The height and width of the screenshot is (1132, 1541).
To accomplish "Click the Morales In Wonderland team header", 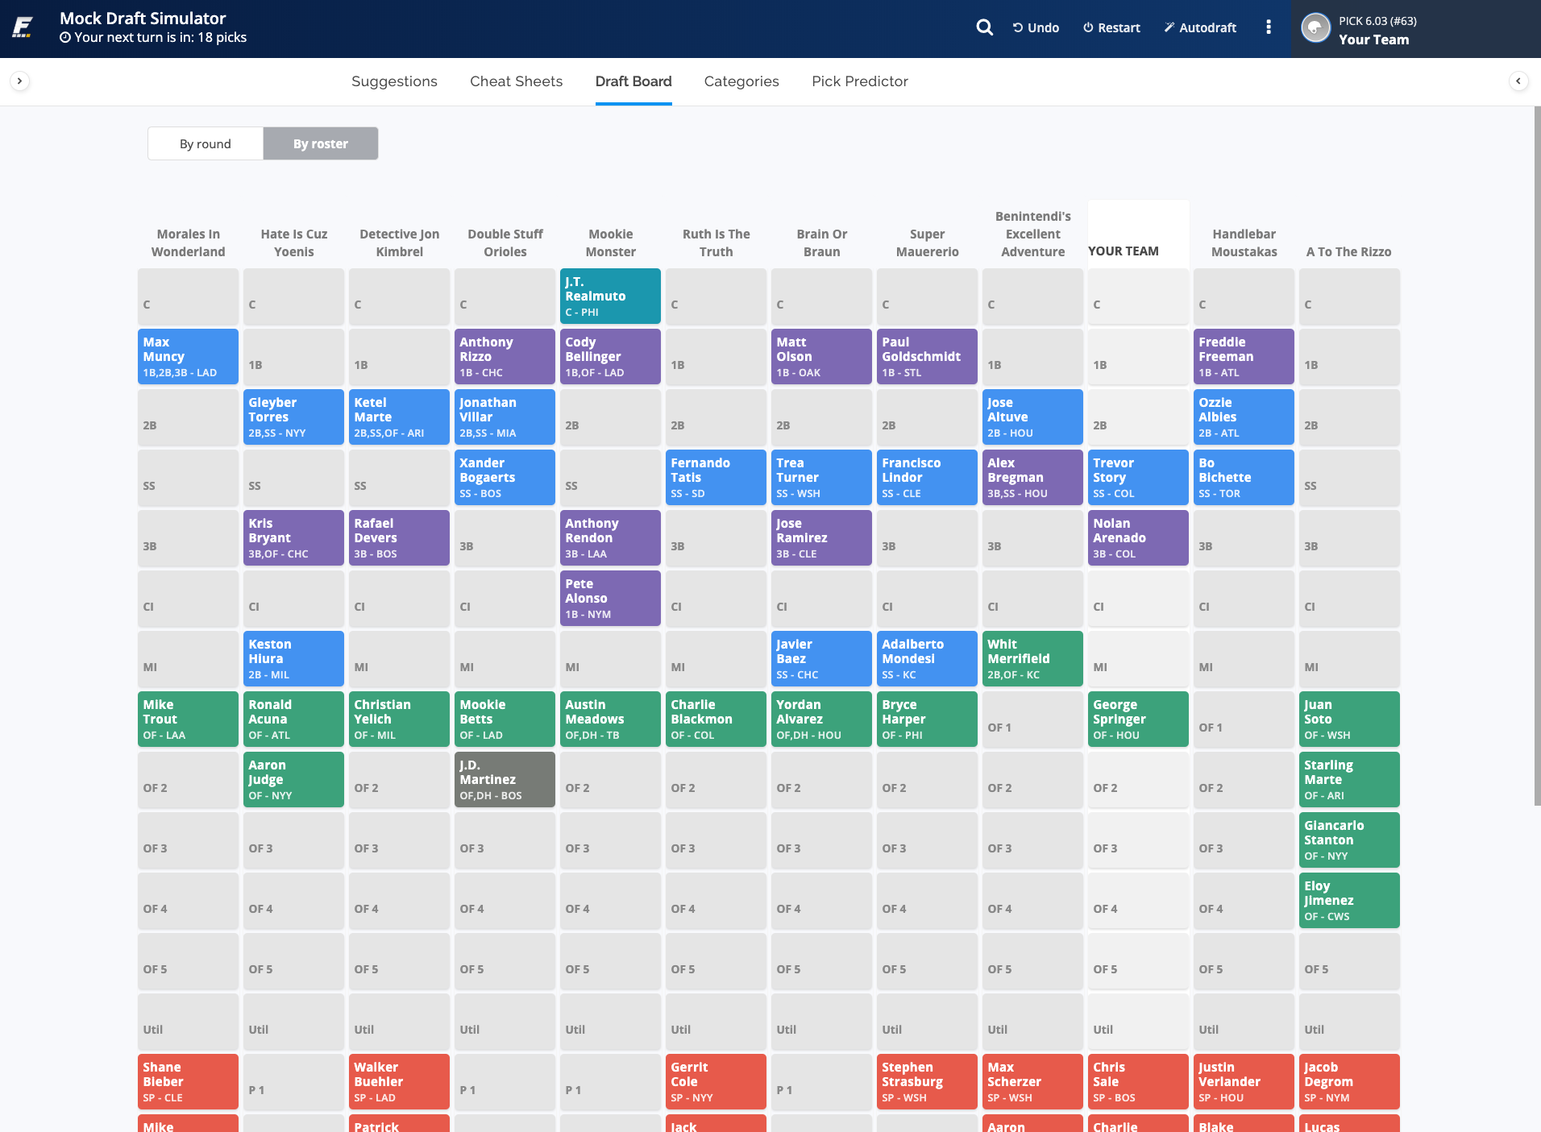I will (189, 243).
